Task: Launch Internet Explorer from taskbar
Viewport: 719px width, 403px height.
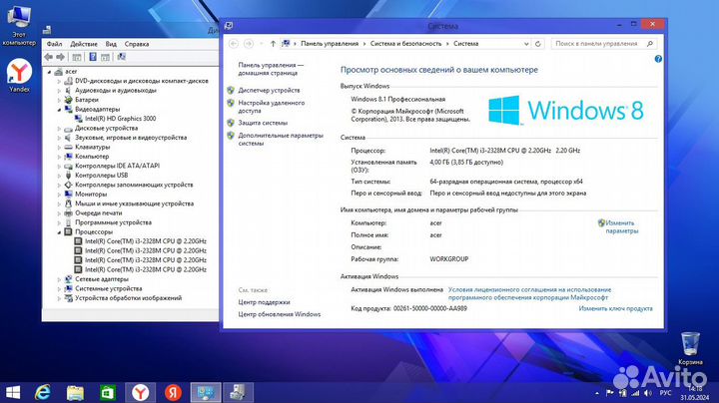Action: coord(43,392)
